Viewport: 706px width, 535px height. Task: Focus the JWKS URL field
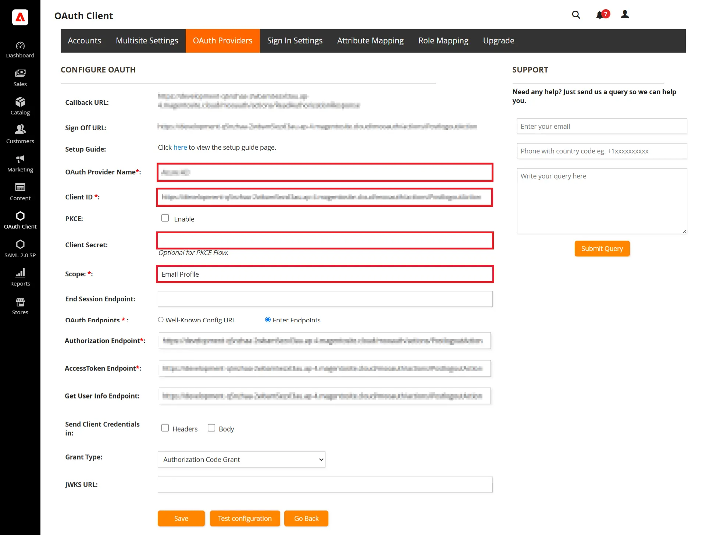click(x=325, y=485)
